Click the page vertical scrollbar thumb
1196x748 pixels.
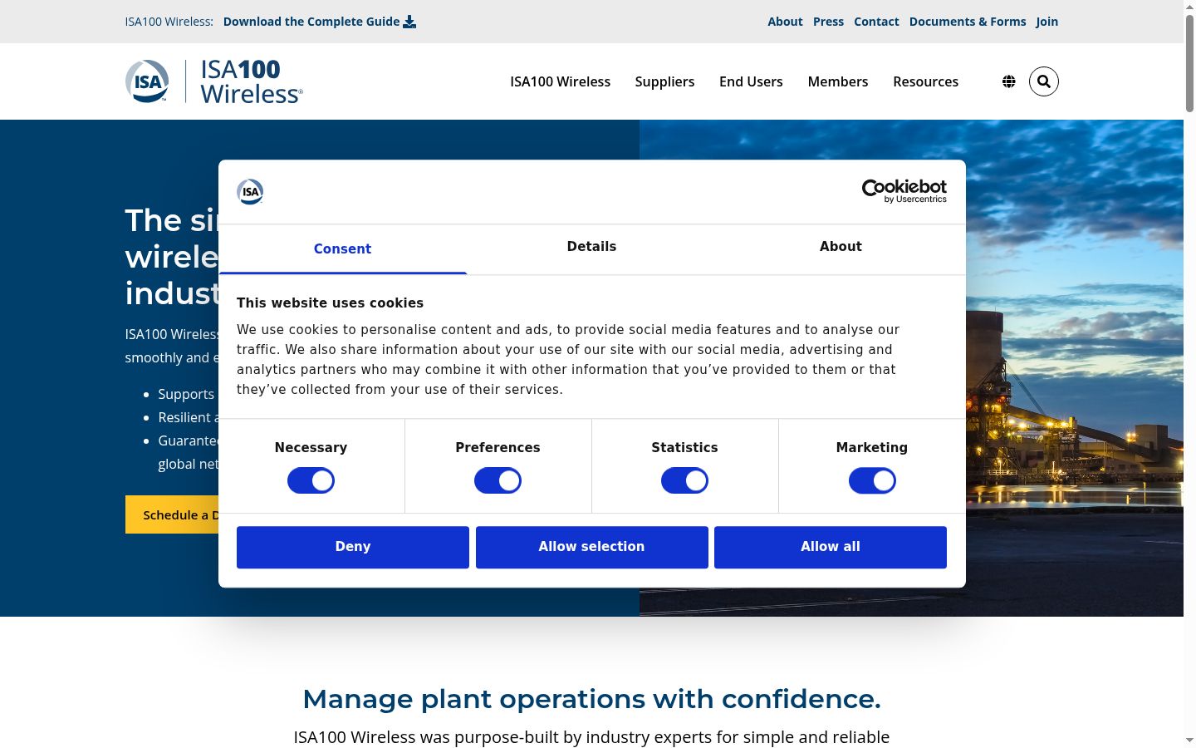[x=1189, y=62]
